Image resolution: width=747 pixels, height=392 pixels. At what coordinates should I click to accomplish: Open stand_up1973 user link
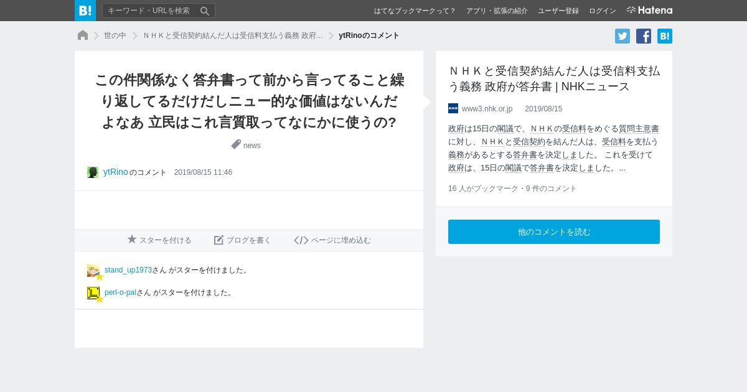click(x=128, y=270)
